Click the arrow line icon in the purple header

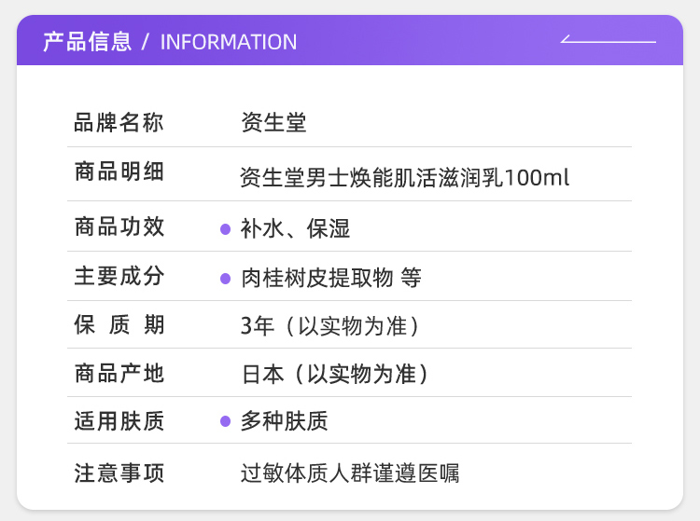click(x=608, y=40)
